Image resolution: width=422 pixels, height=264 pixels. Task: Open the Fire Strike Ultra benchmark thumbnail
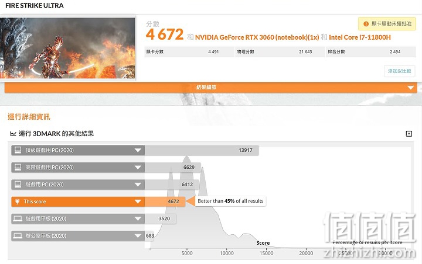coord(67,48)
